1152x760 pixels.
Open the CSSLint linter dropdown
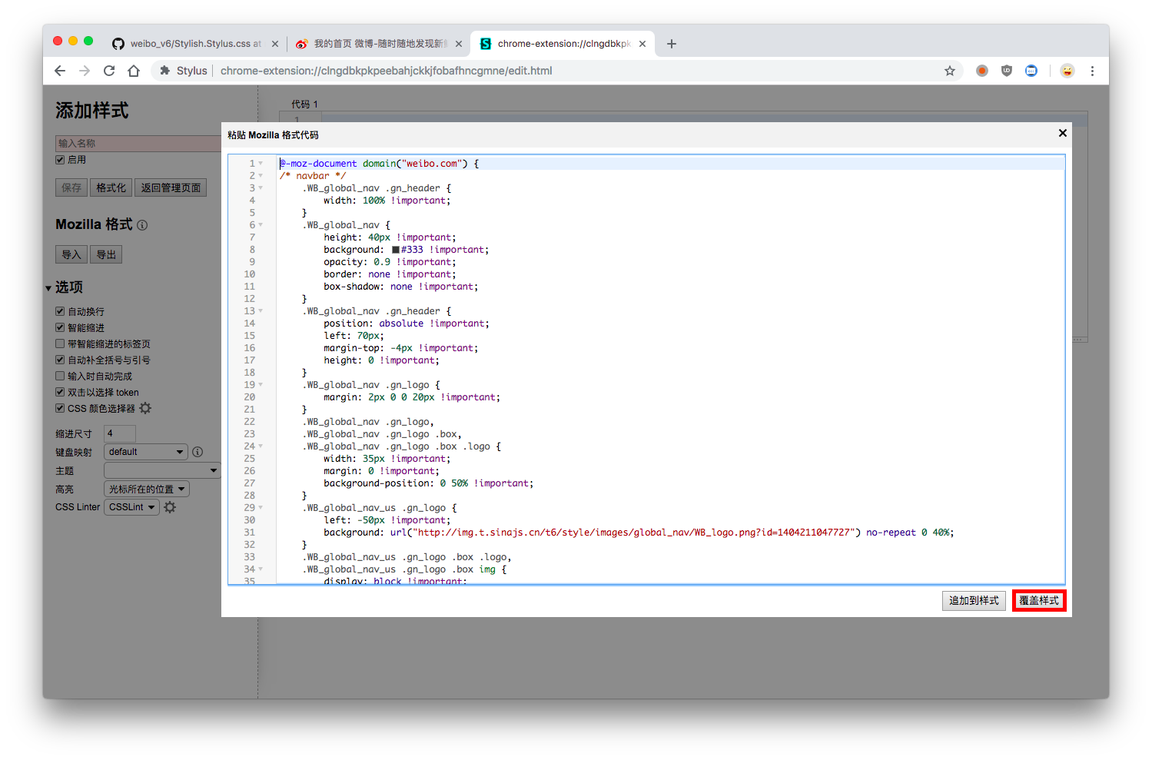click(x=131, y=507)
